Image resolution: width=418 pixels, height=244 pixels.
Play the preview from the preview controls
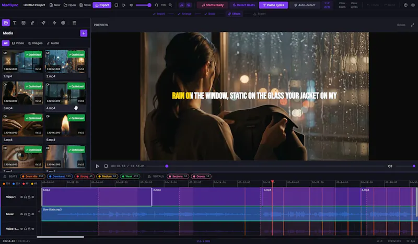click(98, 166)
